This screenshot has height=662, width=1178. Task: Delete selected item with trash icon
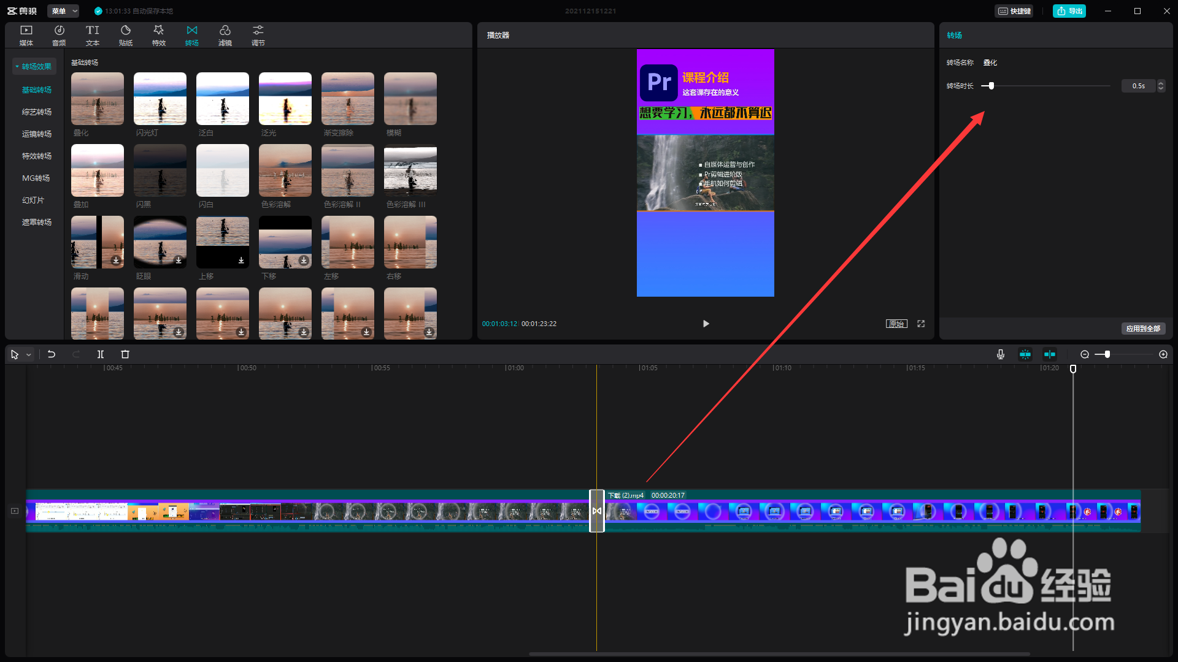point(125,354)
